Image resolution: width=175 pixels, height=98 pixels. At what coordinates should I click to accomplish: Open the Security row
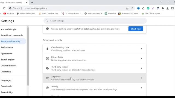point(94,88)
